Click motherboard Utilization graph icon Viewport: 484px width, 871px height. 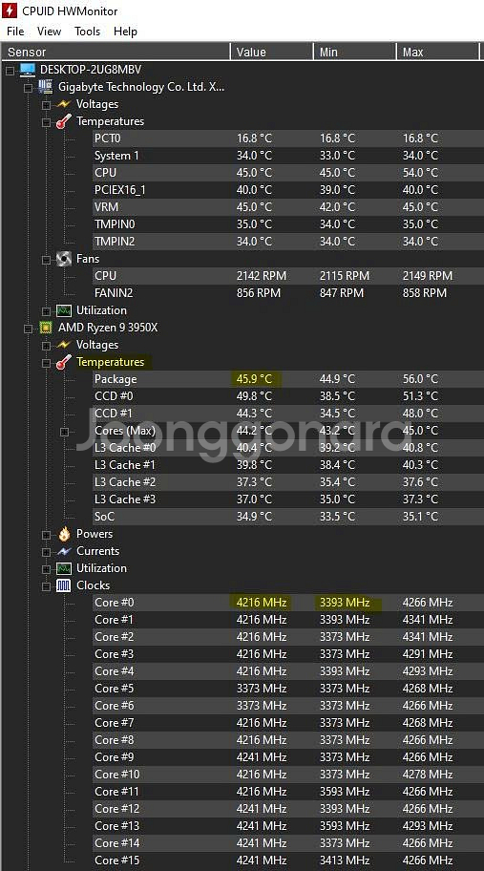click(64, 310)
